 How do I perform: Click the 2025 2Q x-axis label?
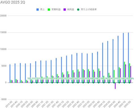[127, 104]
